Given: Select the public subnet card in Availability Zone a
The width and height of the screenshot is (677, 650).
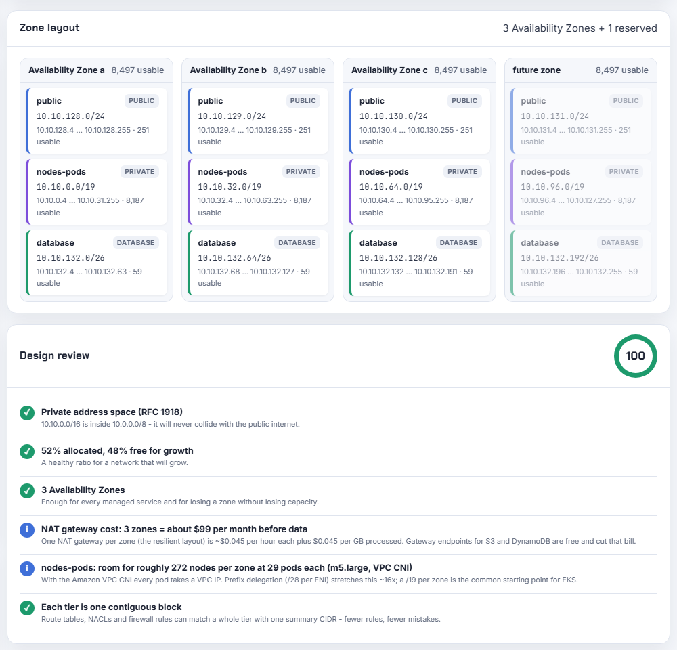Looking at the screenshot, I should tap(97, 121).
